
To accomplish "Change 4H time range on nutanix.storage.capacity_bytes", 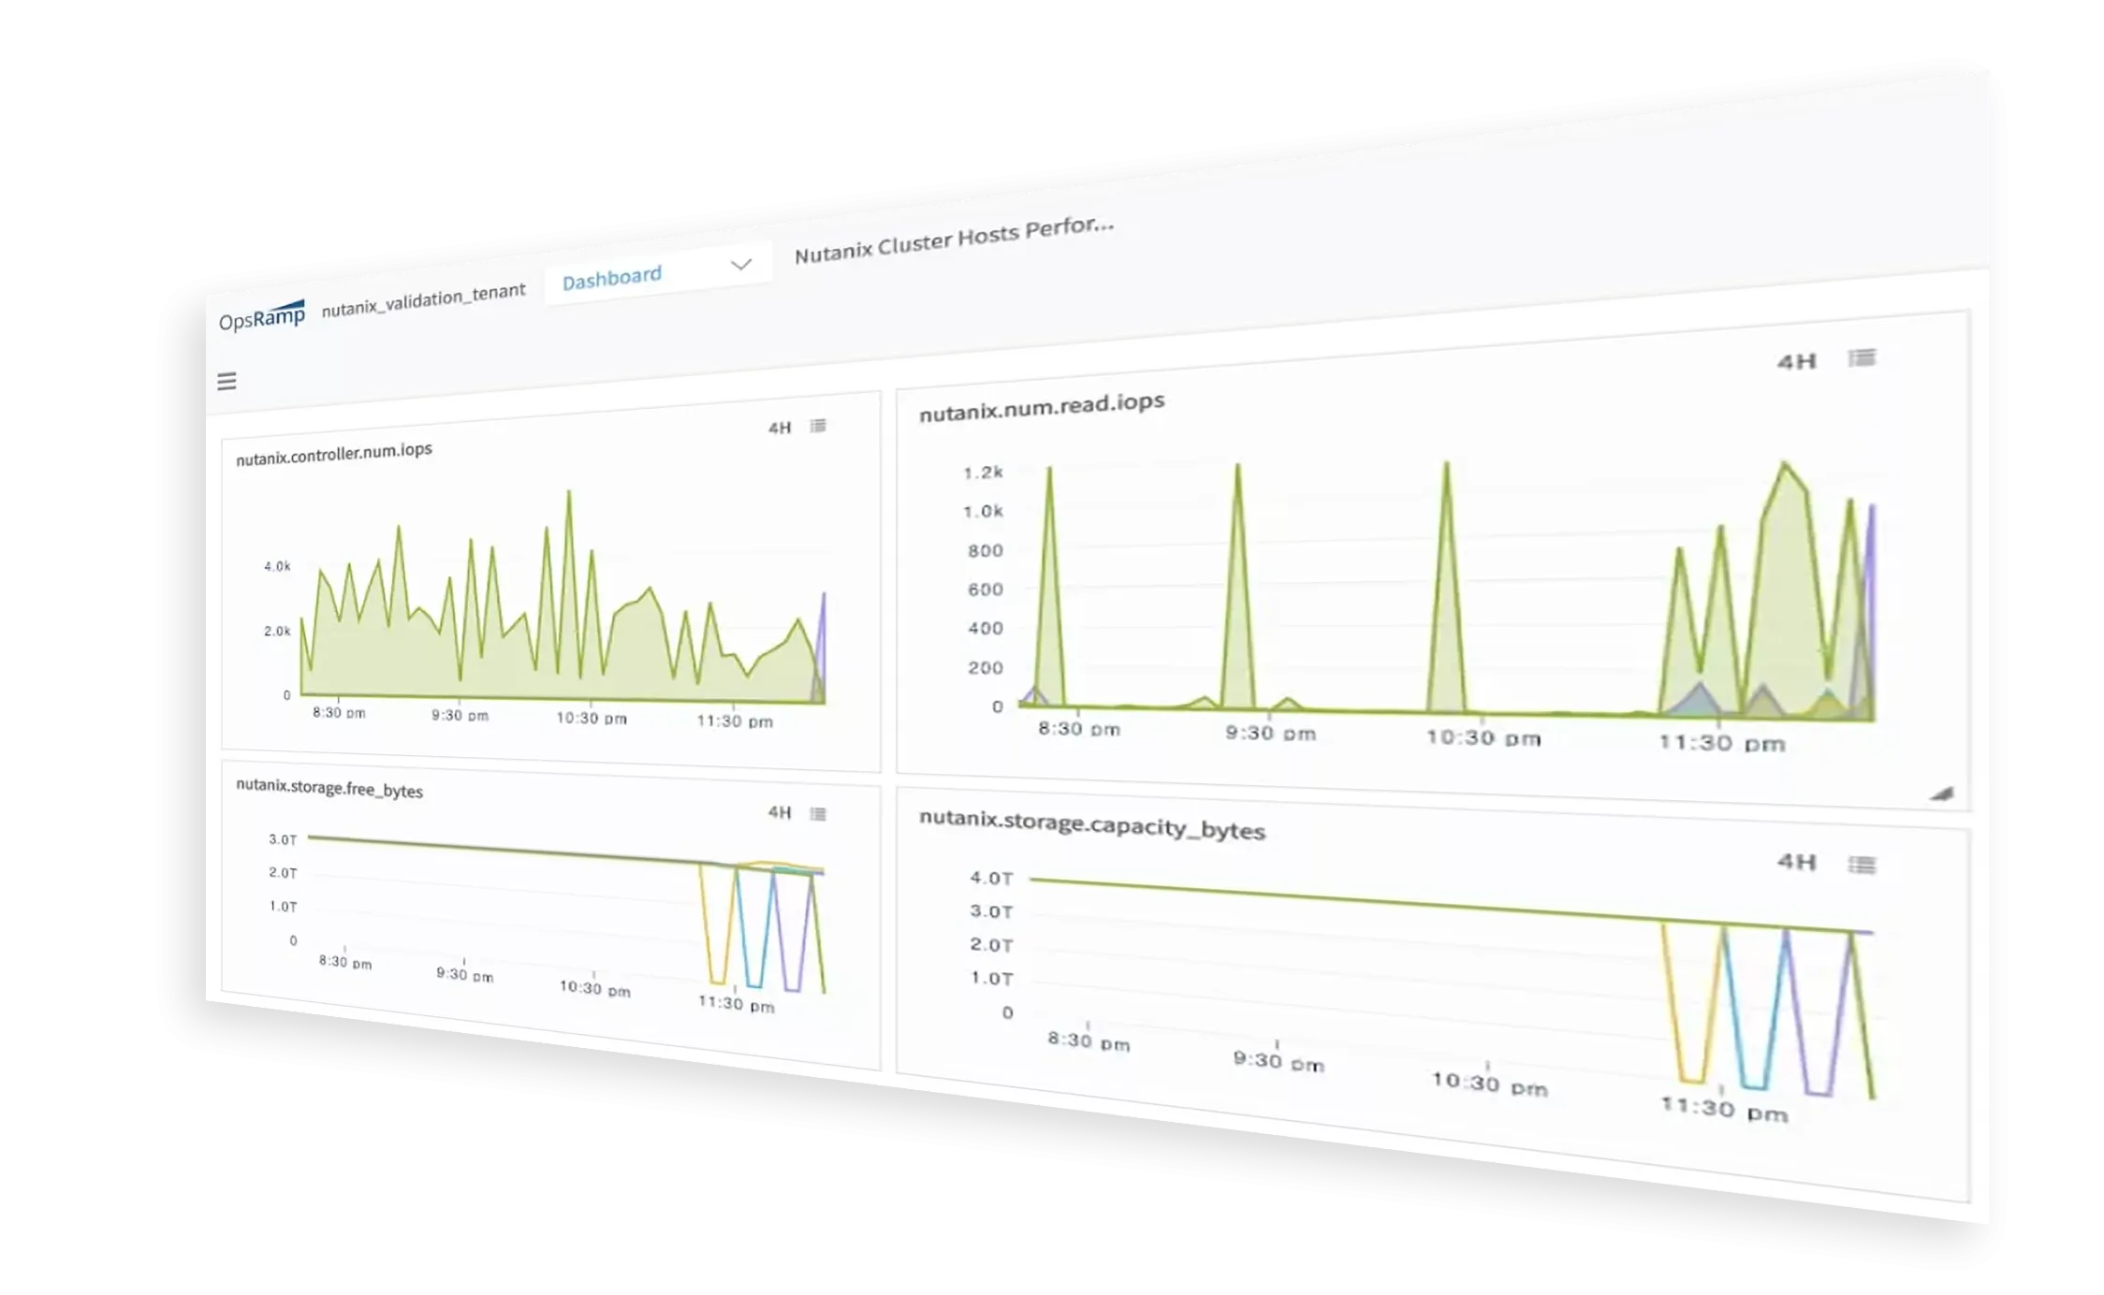I will tap(1797, 862).
